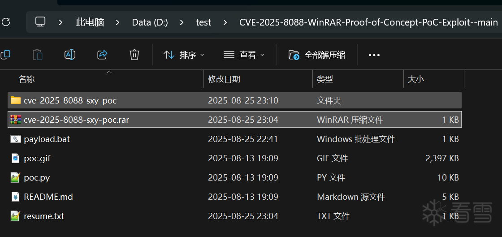
Task: Go to 此电脑 in breadcrumb
Action: 90,22
